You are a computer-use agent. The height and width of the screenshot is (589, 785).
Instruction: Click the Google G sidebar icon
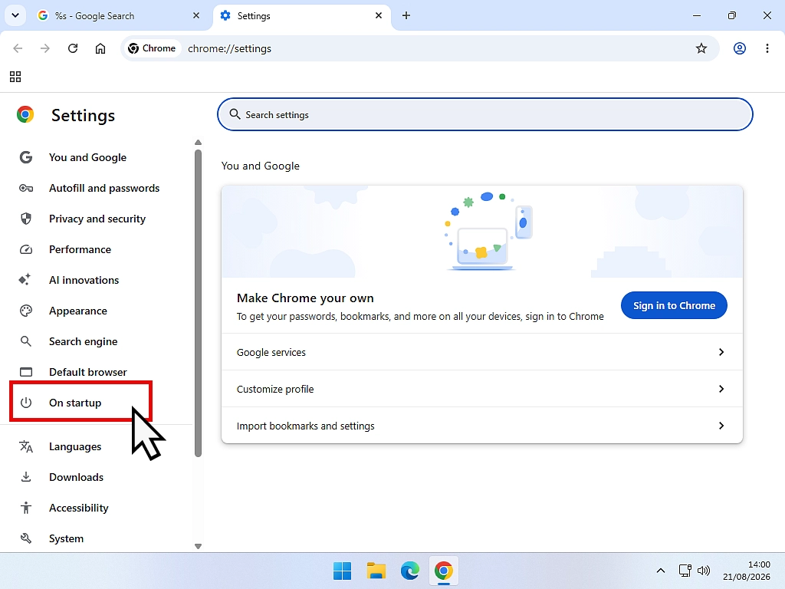click(25, 157)
